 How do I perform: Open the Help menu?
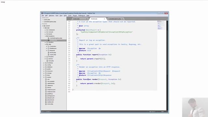click(88, 16)
